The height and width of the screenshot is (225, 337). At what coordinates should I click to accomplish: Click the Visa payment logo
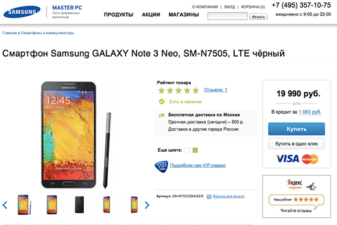tap(287, 159)
